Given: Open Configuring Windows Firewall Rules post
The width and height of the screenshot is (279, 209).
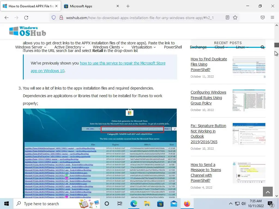Looking at the screenshot, I should [x=208, y=98].
